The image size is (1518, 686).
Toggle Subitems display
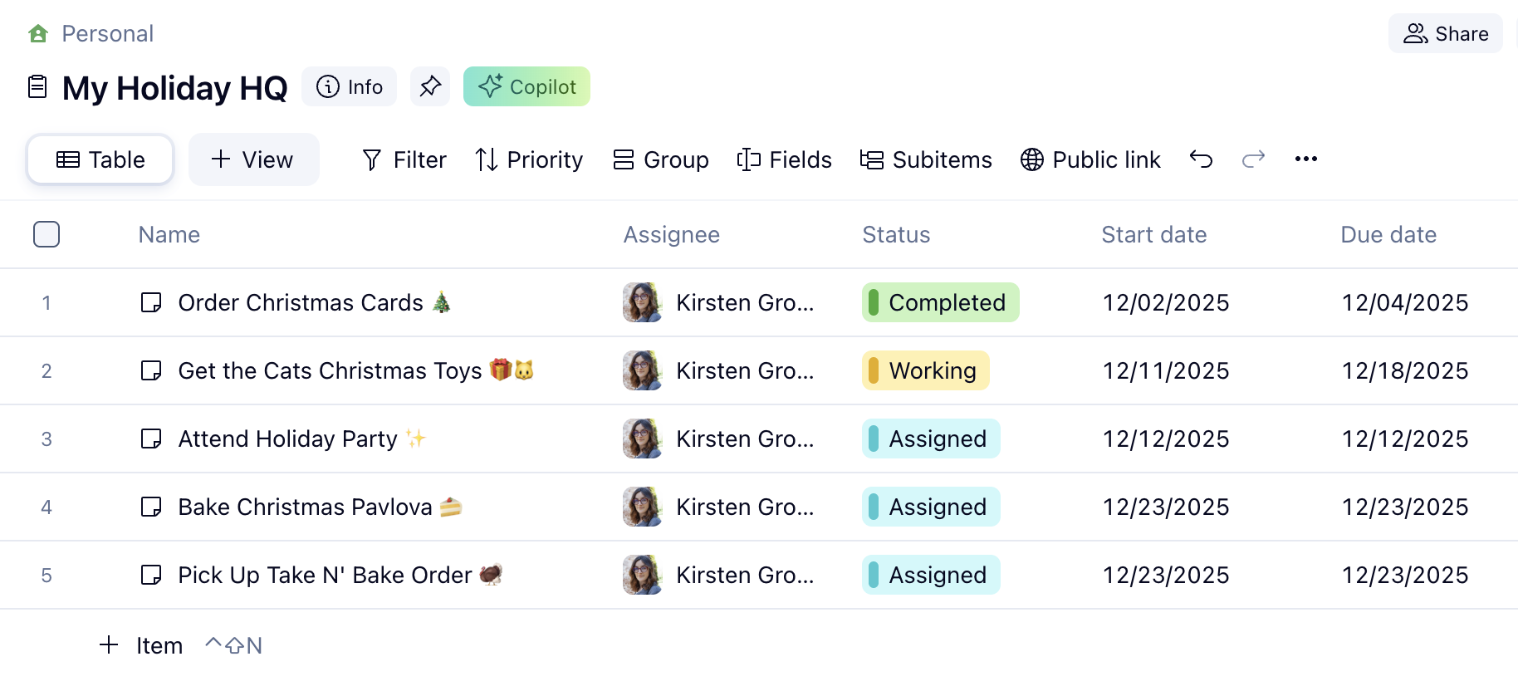click(926, 159)
